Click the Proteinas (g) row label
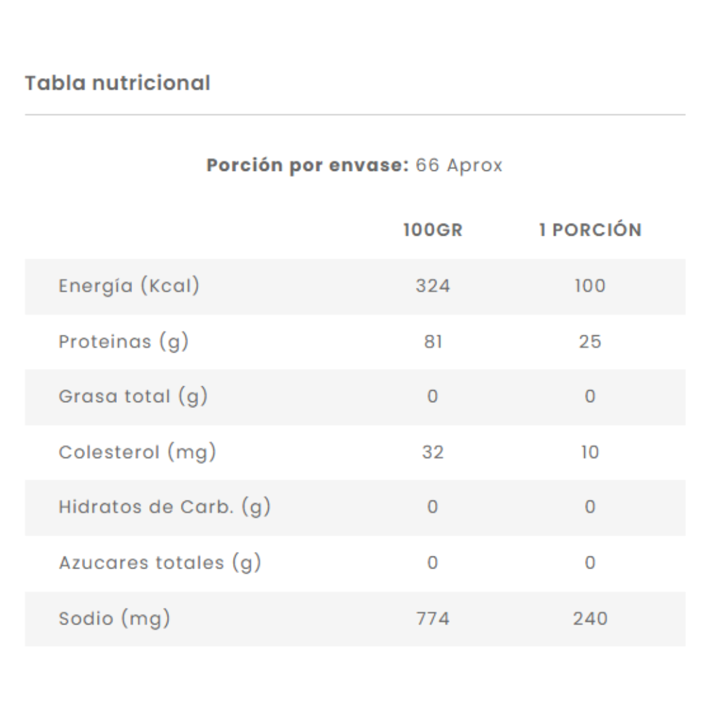The width and height of the screenshot is (713, 713). click(x=123, y=342)
